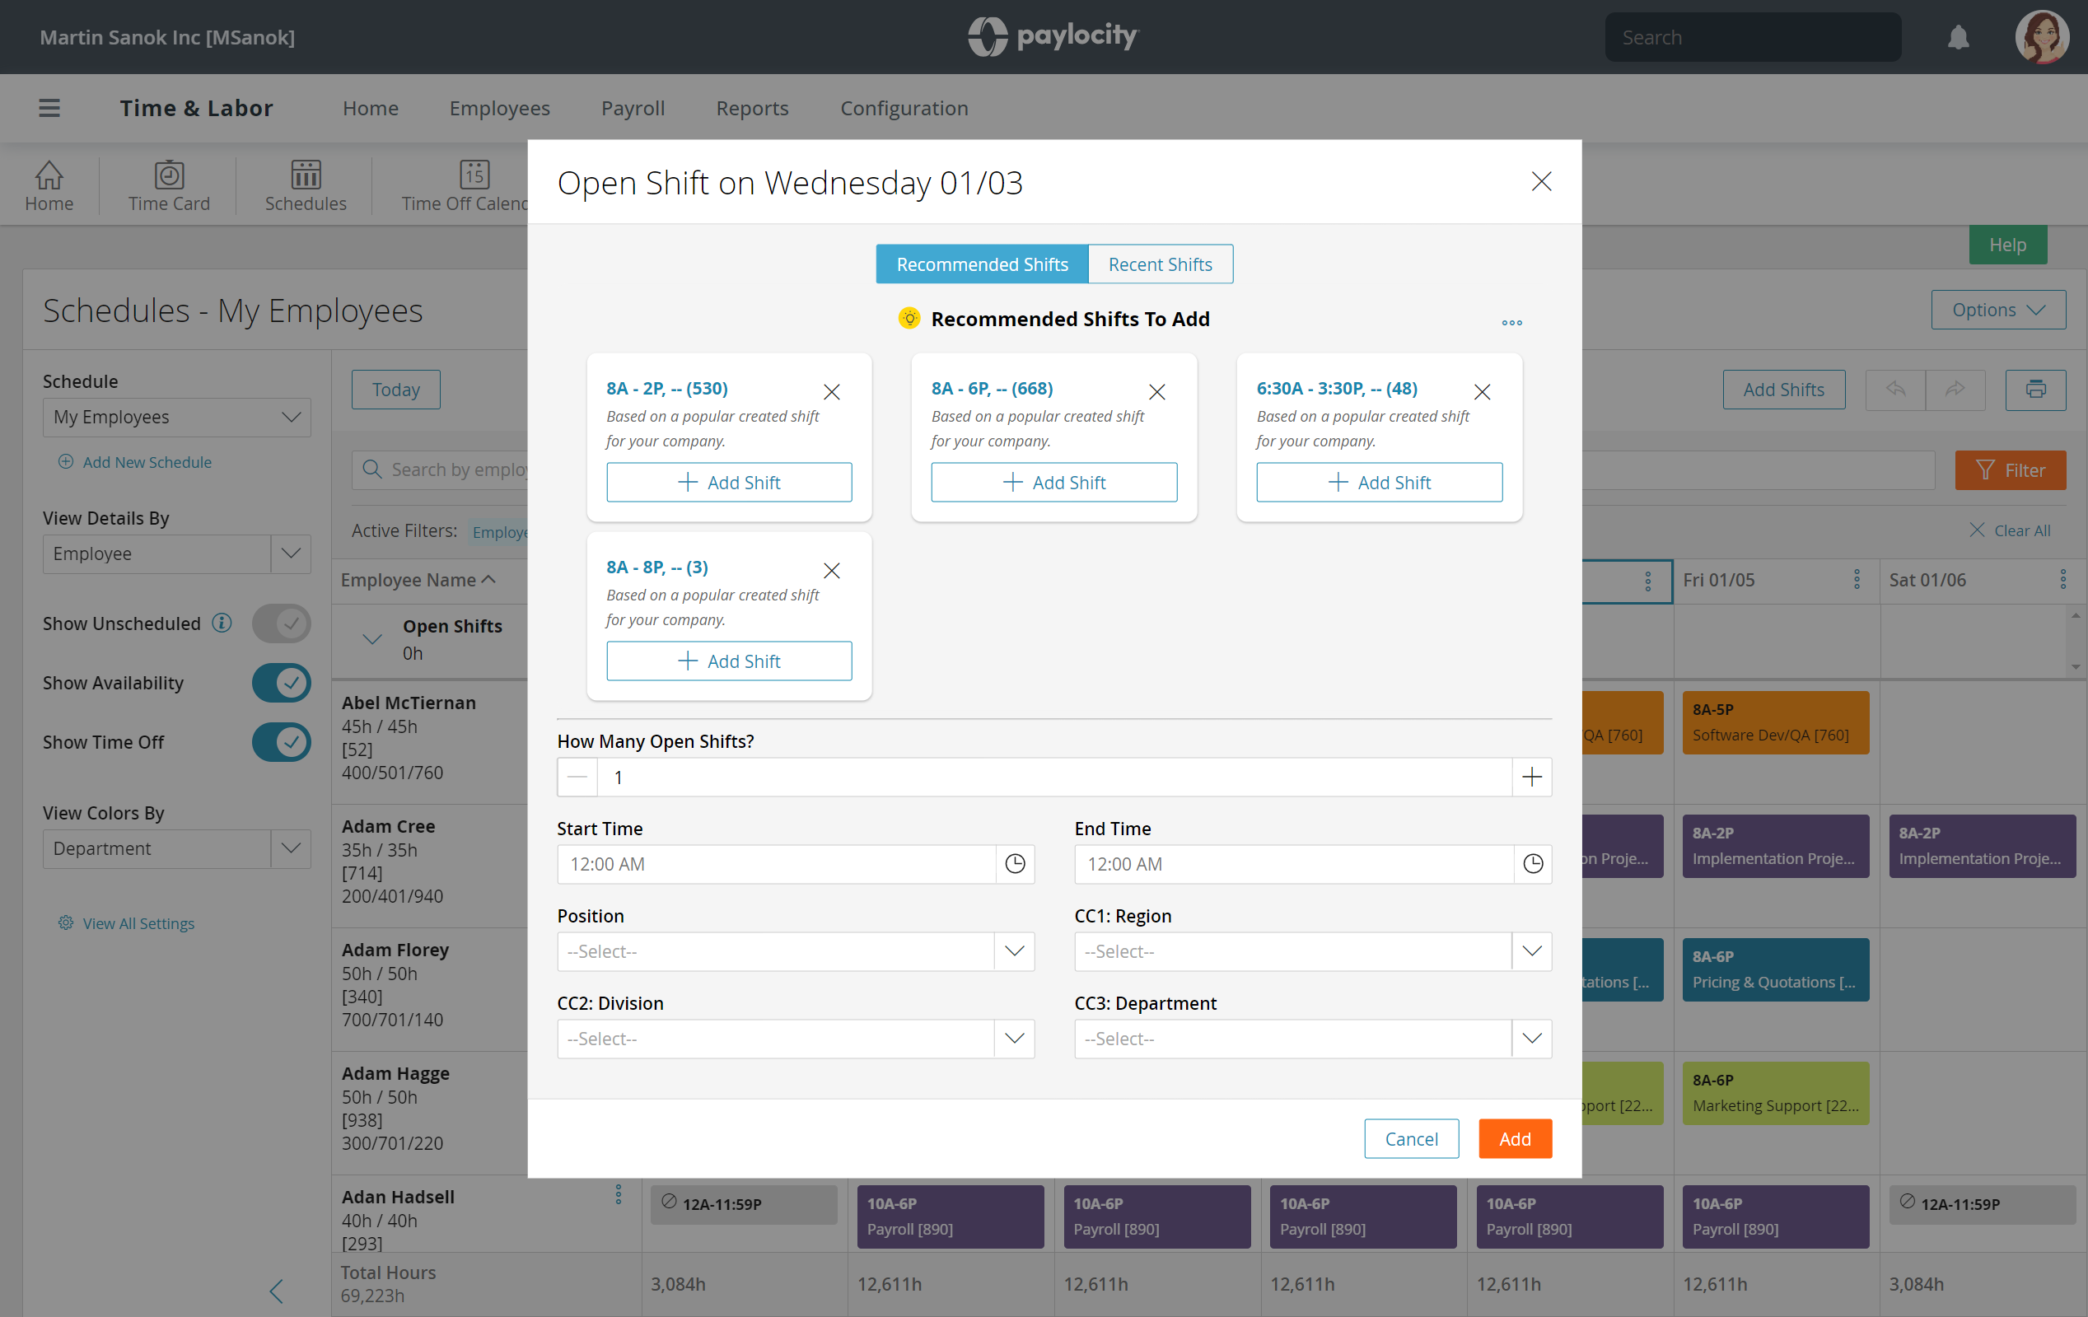Click the quantity increment plus stepper
This screenshot has width=2088, height=1317.
point(1533,777)
